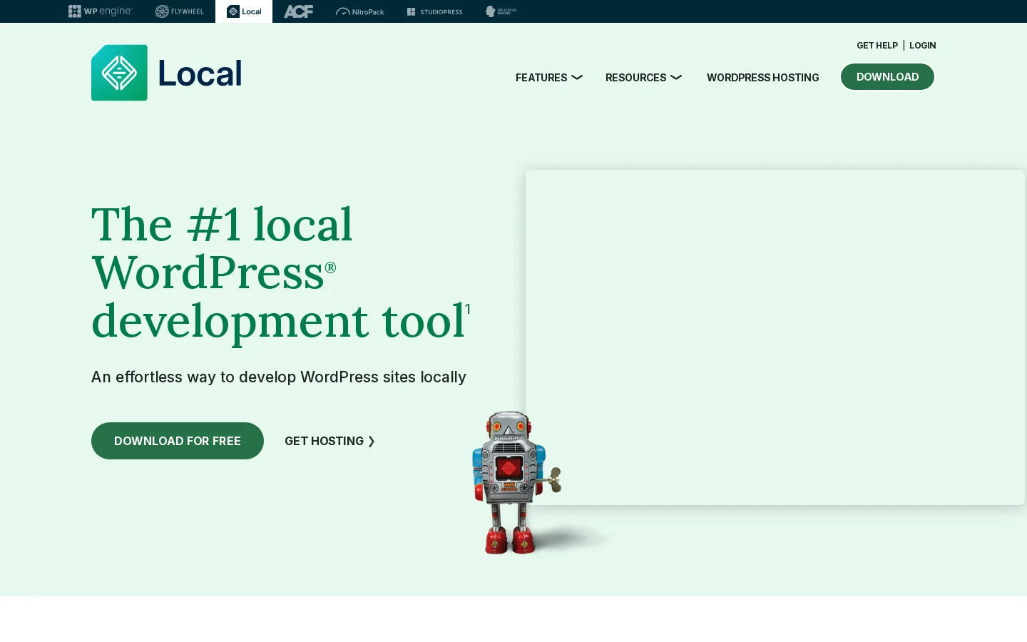Expand the Features dropdown menu
Image resolution: width=1027 pixels, height=642 pixels.
549,77
